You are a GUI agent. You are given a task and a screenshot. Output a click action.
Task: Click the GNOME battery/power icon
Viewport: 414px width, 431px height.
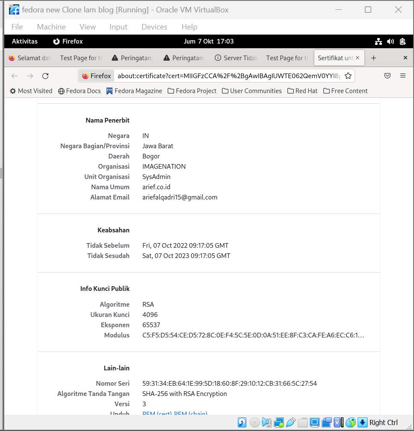(402, 41)
